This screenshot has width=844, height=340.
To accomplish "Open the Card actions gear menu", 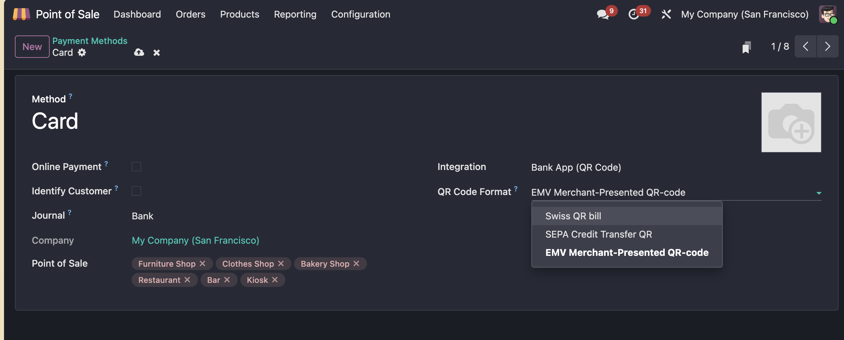I will click(82, 52).
